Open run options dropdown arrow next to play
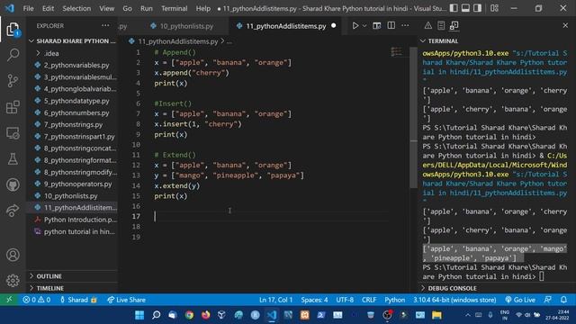The width and height of the screenshot is (576, 324). (364, 26)
